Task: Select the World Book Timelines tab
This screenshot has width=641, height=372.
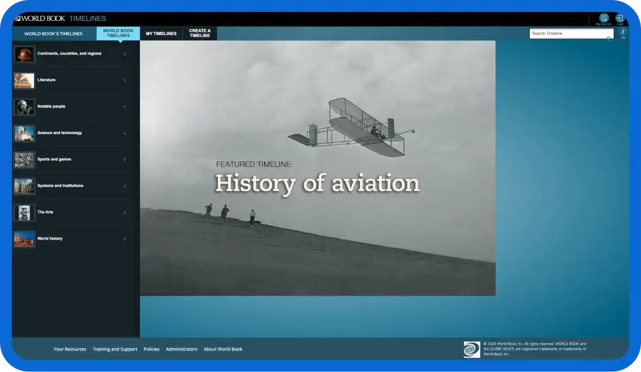Action: coord(118,33)
